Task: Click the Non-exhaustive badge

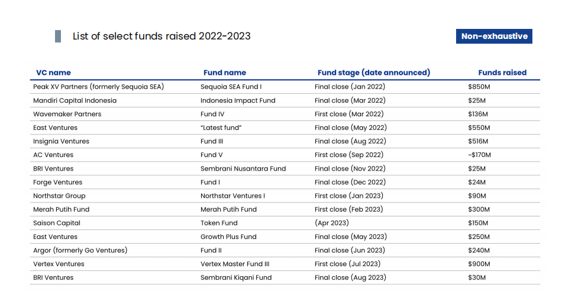Action: (x=494, y=36)
